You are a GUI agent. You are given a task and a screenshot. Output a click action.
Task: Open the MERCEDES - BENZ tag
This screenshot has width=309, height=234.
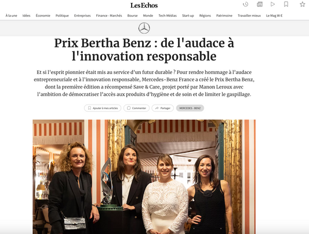pos(190,108)
